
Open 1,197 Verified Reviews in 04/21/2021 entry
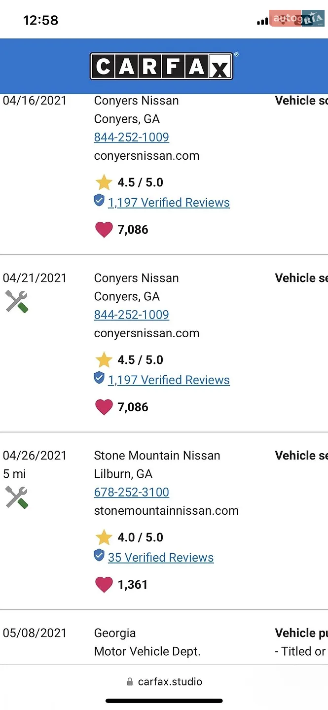tap(169, 380)
